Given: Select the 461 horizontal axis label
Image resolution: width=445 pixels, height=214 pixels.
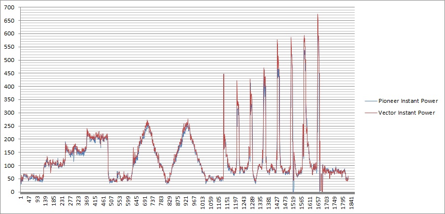Looking at the screenshot, I should (103, 201).
